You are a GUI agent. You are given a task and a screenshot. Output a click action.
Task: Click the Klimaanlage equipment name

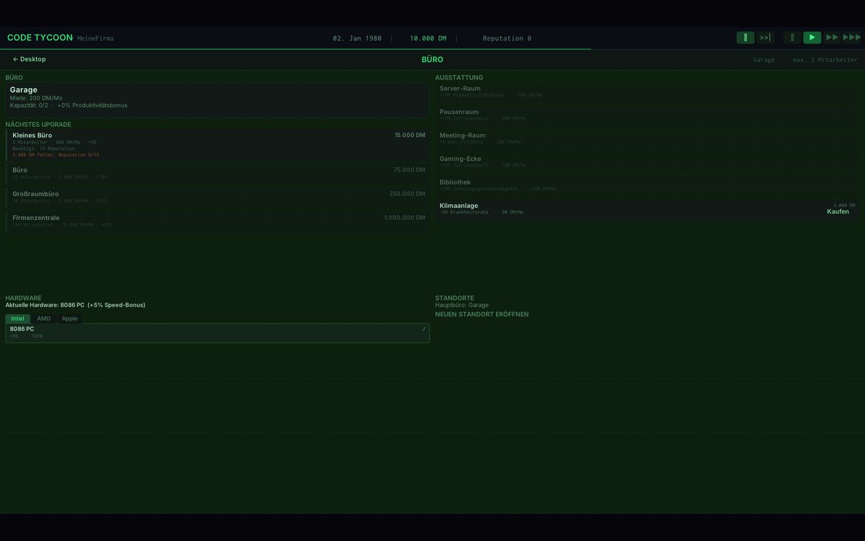coord(458,206)
